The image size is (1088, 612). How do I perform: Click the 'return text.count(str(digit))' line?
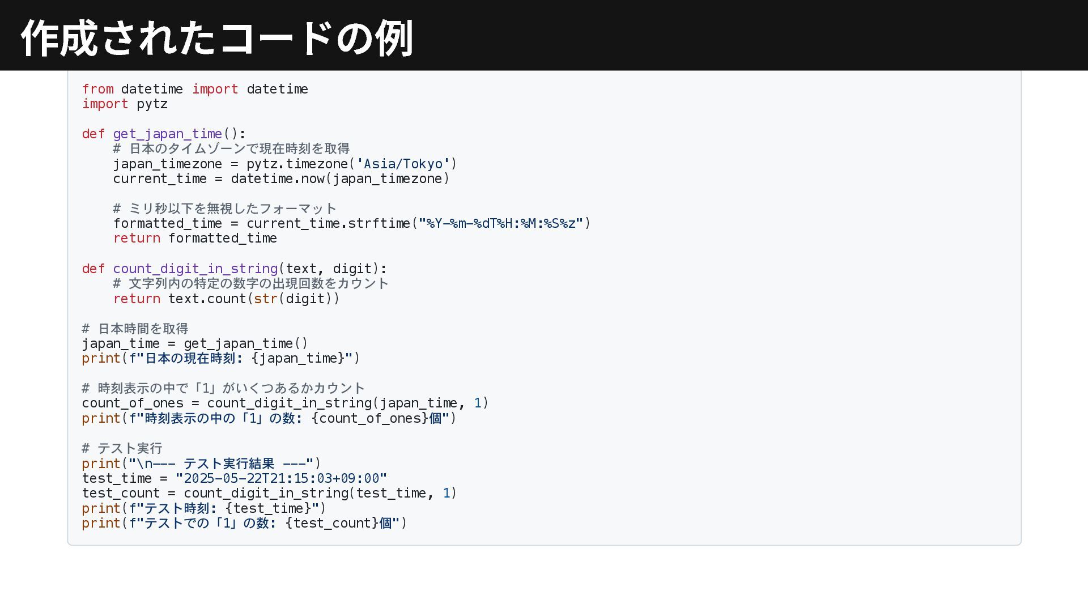coord(226,299)
